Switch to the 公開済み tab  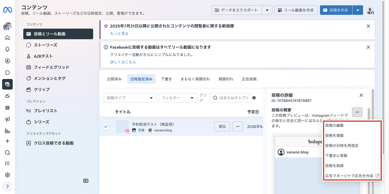pyautogui.click(x=114, y=79)
